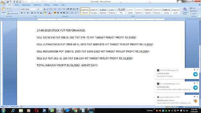The width and height of the screenshot is (201, 113).
Task: Shrink the font size
Action: click(47, 9)
